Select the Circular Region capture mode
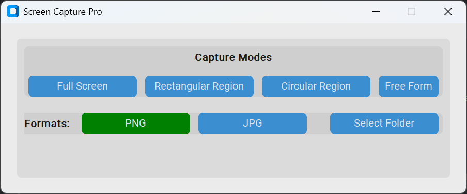 point(316,86)
